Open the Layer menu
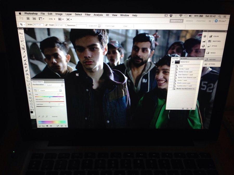Viewport: 234px width, 175px height. click(69, 14)
